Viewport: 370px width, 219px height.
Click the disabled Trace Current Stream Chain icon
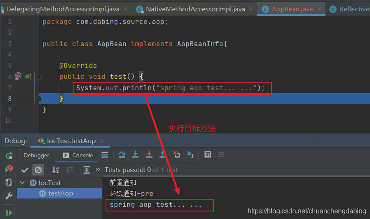click(x=221, y=154)
